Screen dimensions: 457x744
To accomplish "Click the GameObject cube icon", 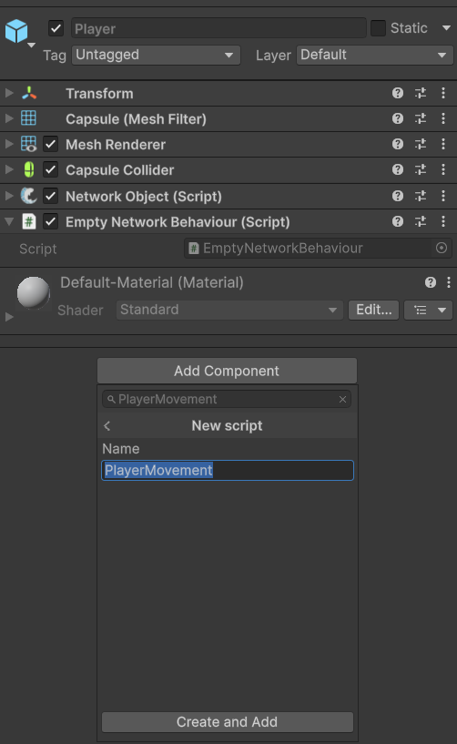I will (x=16, y=31).
